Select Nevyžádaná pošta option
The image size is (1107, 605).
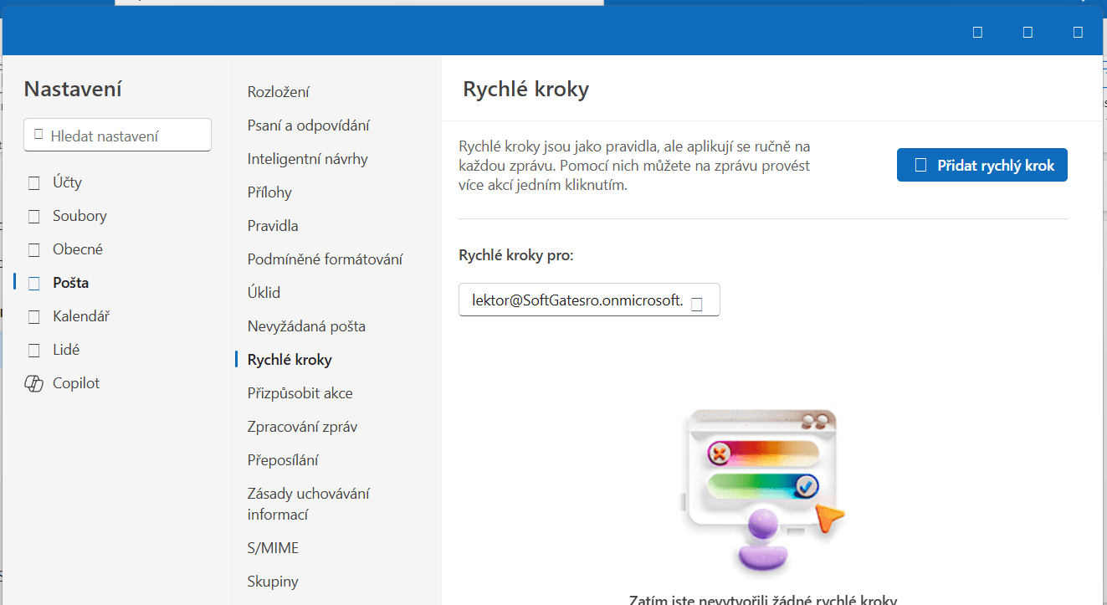coord(306,326)
